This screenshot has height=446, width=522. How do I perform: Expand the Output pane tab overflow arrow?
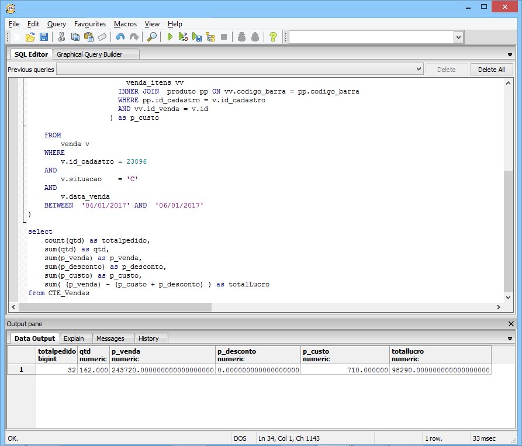point(510,339)
